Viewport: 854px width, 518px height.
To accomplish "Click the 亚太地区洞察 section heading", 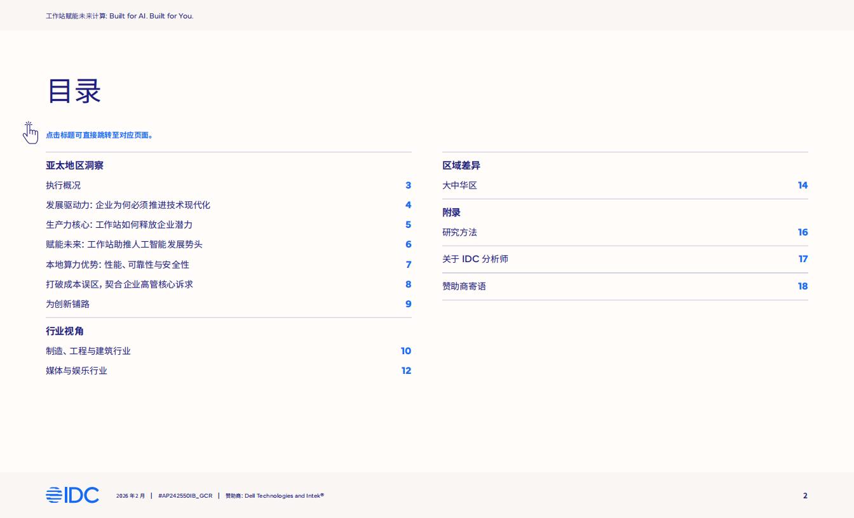I will click(x=74, y=166).
